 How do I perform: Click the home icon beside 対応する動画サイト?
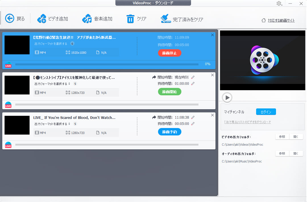(x=264, y=20)
